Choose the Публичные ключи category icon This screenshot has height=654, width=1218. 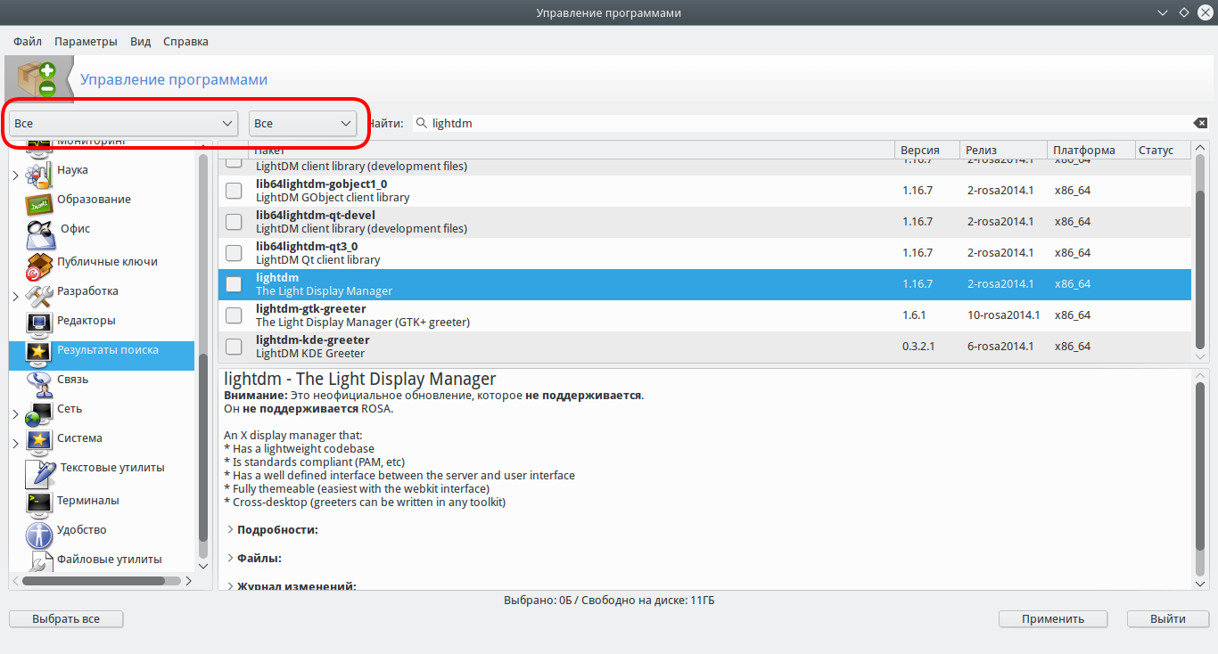tap(39, 265)
